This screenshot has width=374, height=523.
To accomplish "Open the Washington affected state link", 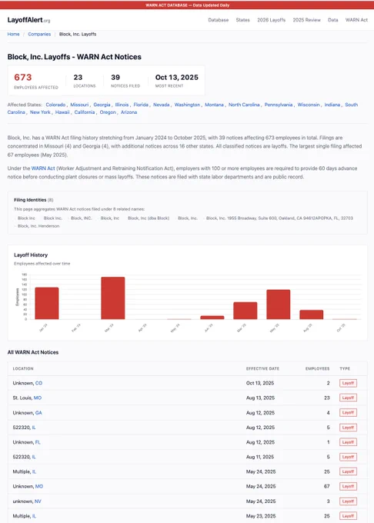I will click(187, 105).
